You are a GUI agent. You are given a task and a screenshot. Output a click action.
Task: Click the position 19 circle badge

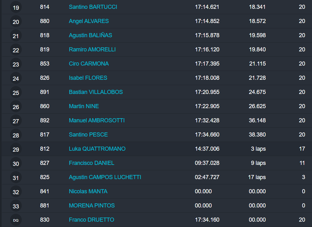pos(16,8)
